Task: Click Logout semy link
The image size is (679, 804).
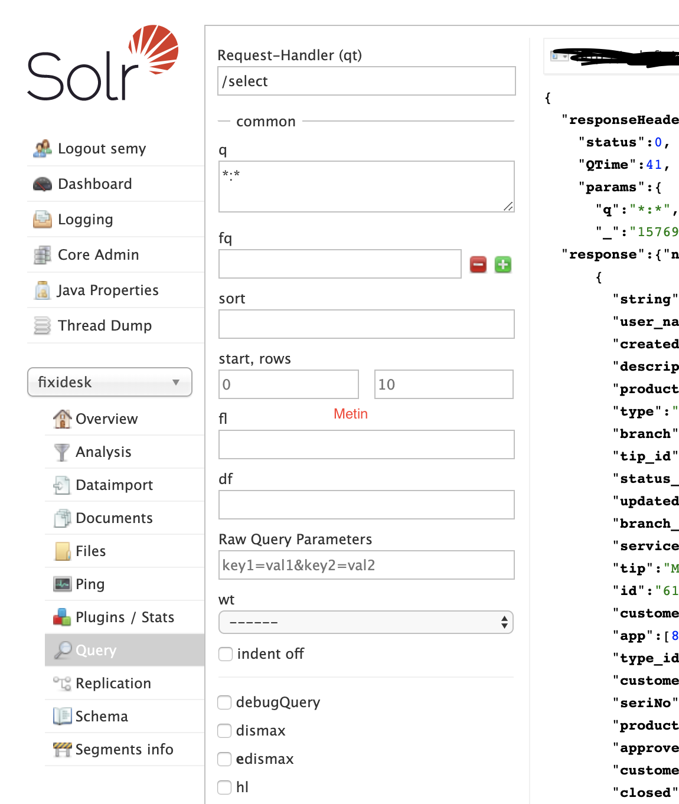Action: (102, 148)
